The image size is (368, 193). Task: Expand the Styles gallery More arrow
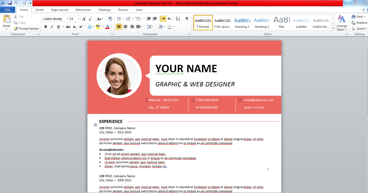[x=333, y=28]
